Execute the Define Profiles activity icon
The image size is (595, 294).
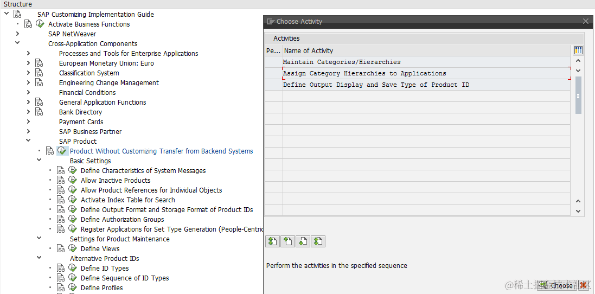pos(73,288)
